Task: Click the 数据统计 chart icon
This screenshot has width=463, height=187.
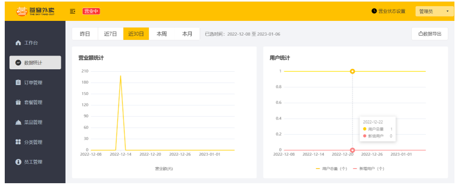Action: 18,63
